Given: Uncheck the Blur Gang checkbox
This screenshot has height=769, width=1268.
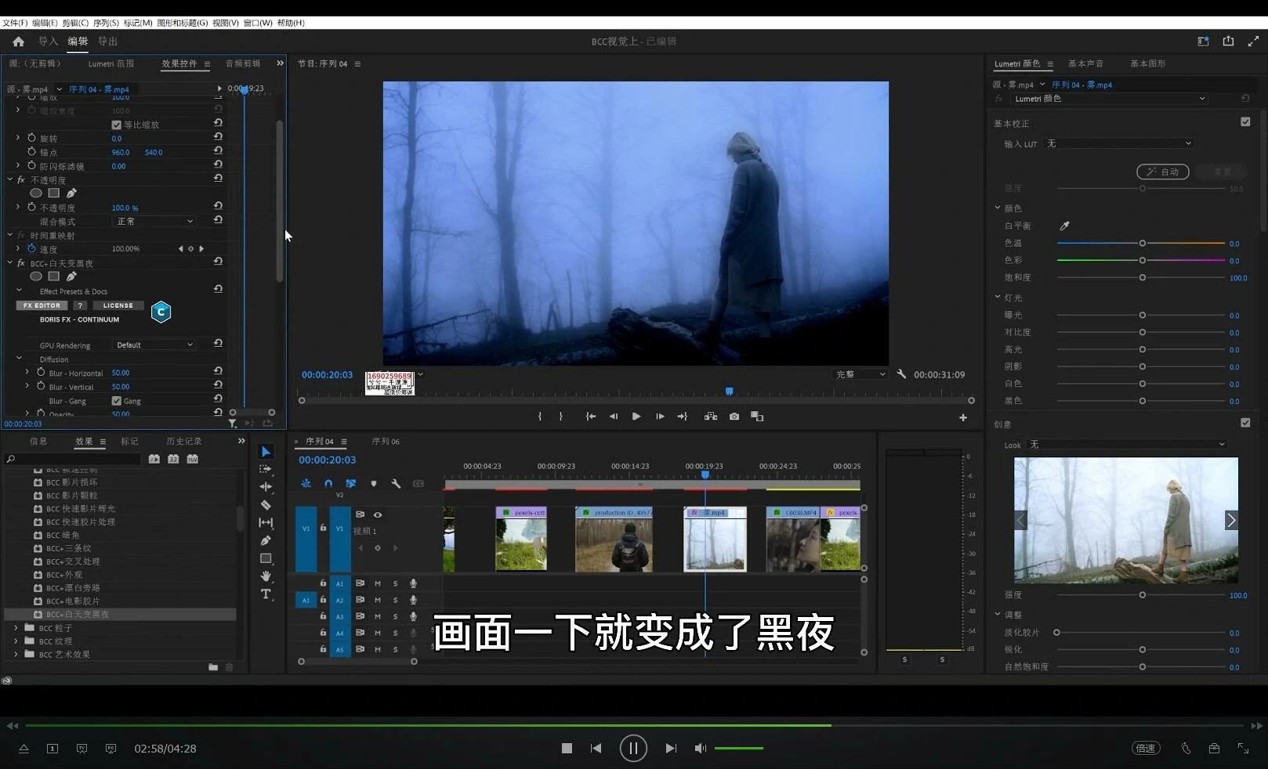Looking at the screenshot, I should click(x=117, y=401).
